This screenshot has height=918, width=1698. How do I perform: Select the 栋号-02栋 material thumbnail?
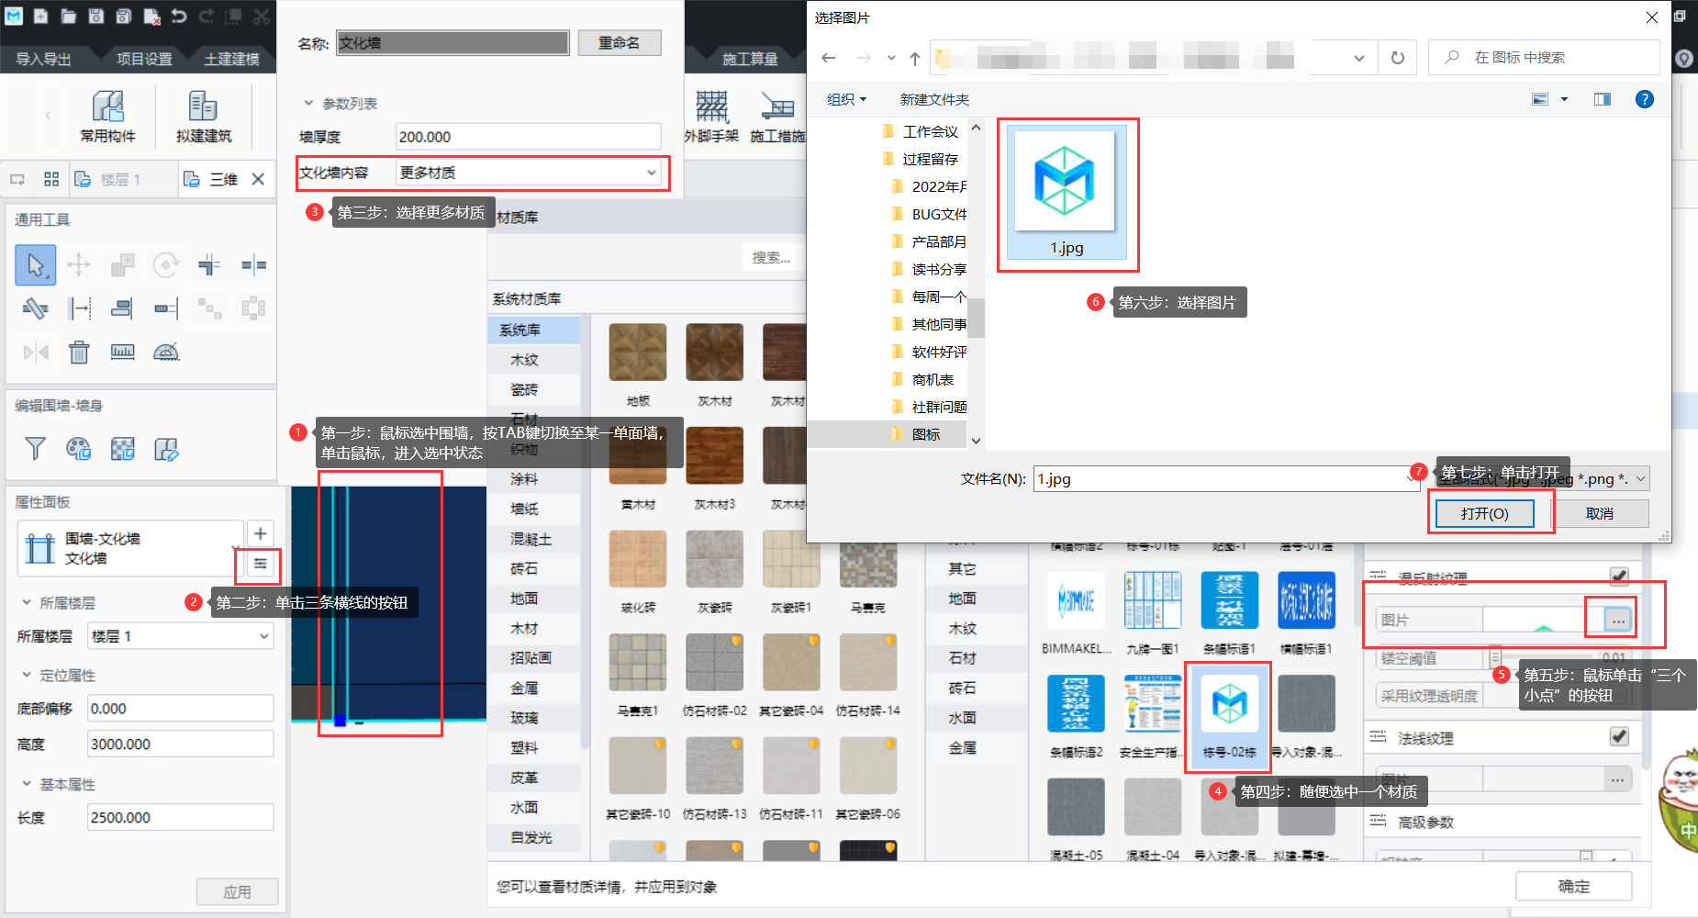pos(1229,716)
